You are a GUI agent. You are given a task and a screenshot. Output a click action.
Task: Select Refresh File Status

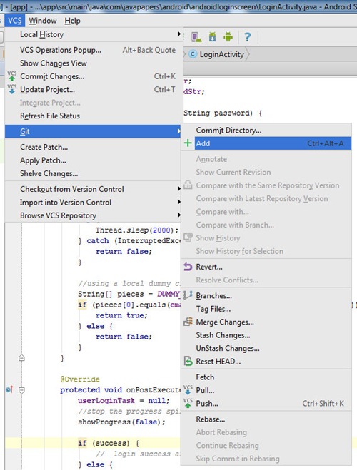(94, 116)
